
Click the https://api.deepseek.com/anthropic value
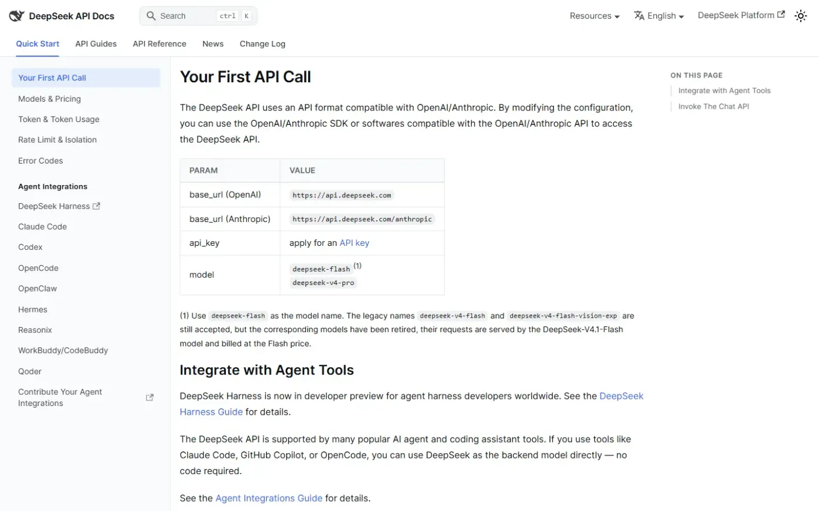tap(362, 219)
